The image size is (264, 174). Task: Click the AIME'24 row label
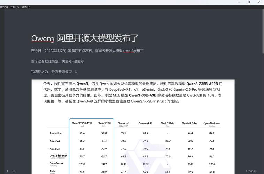tap(54, 141)
